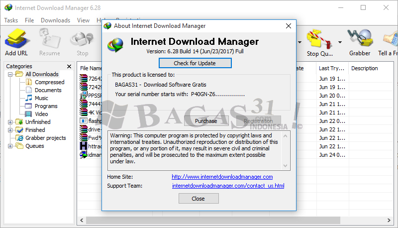Screen dimensions: 398x228
Task: Select the Music category icon
Action: (29, 98)
